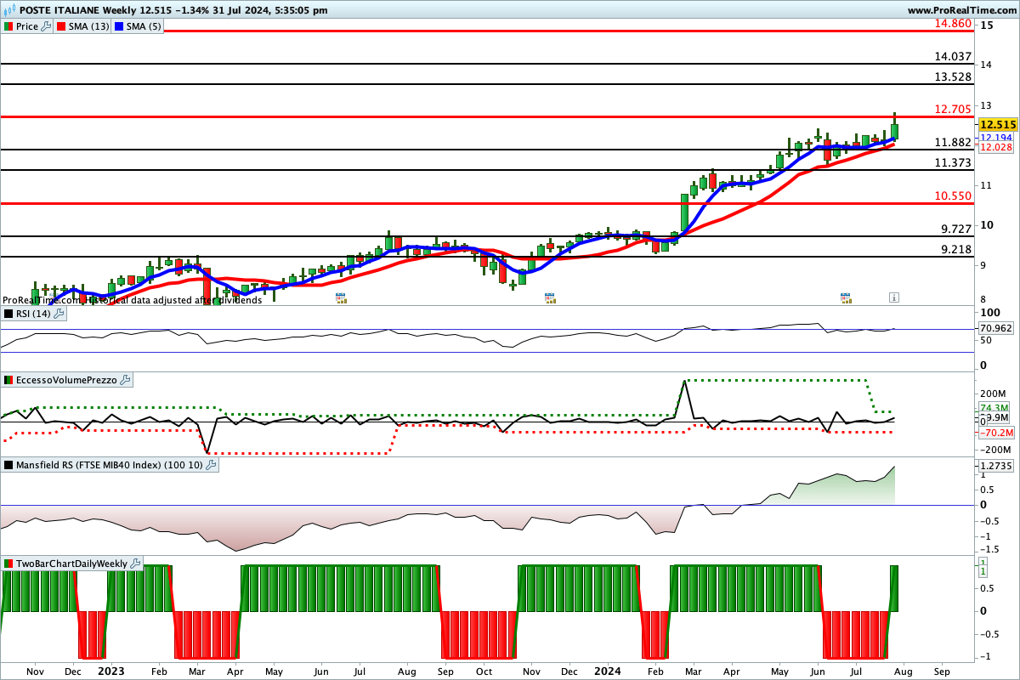Select the SMA (13) label
Image resolution: width=1020 pixels, height=680 pixels.
coord(88,26)
